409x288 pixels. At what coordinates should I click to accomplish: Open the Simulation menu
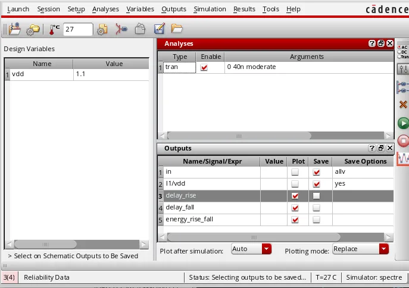point(210,9)
